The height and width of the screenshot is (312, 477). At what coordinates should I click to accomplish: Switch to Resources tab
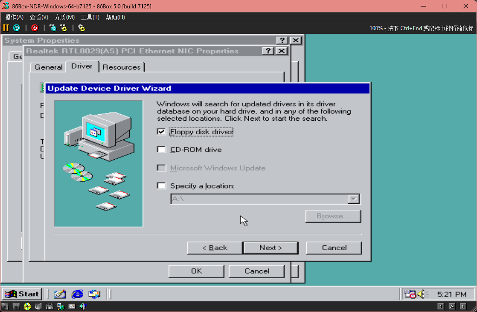coord(121,67)
